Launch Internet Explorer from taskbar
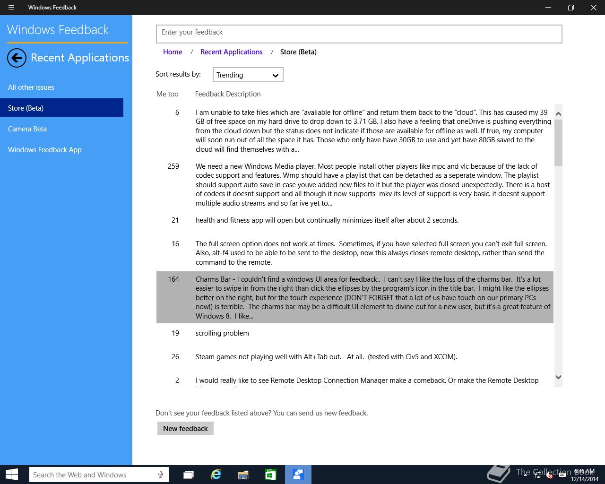Screen dimensions: 605x484 click(x=216, y=475)
